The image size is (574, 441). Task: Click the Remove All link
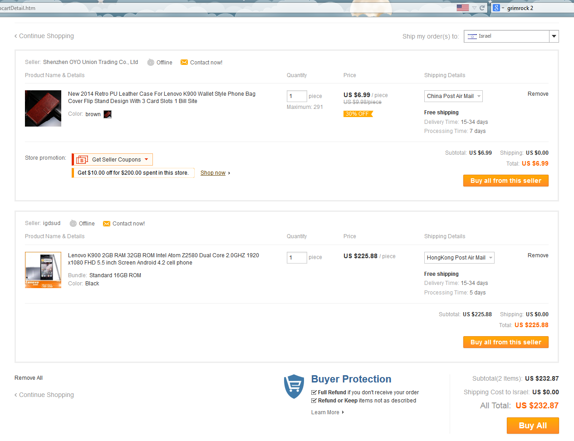click(29, 378)
